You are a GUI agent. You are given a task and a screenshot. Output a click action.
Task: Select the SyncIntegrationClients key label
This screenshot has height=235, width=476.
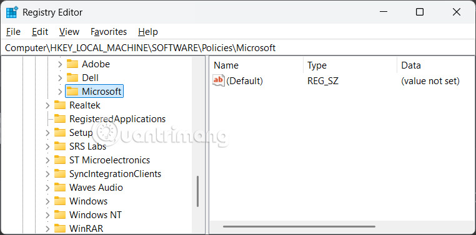[115, 173]
